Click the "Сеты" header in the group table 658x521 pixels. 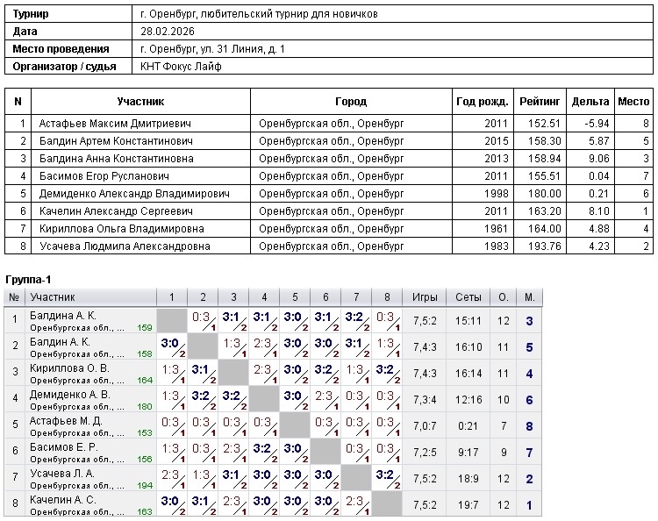click(x=468, y=297)
